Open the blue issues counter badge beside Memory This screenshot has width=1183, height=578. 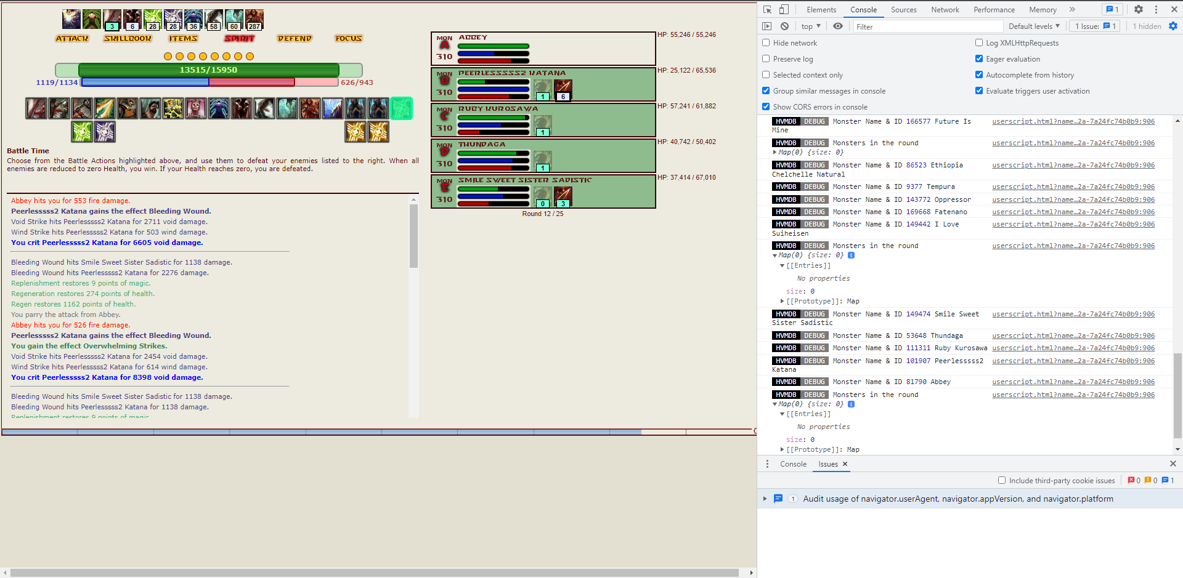tap(1112, 9)
